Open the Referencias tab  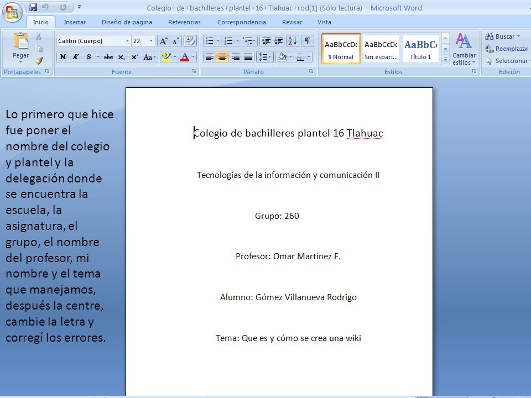184,22
